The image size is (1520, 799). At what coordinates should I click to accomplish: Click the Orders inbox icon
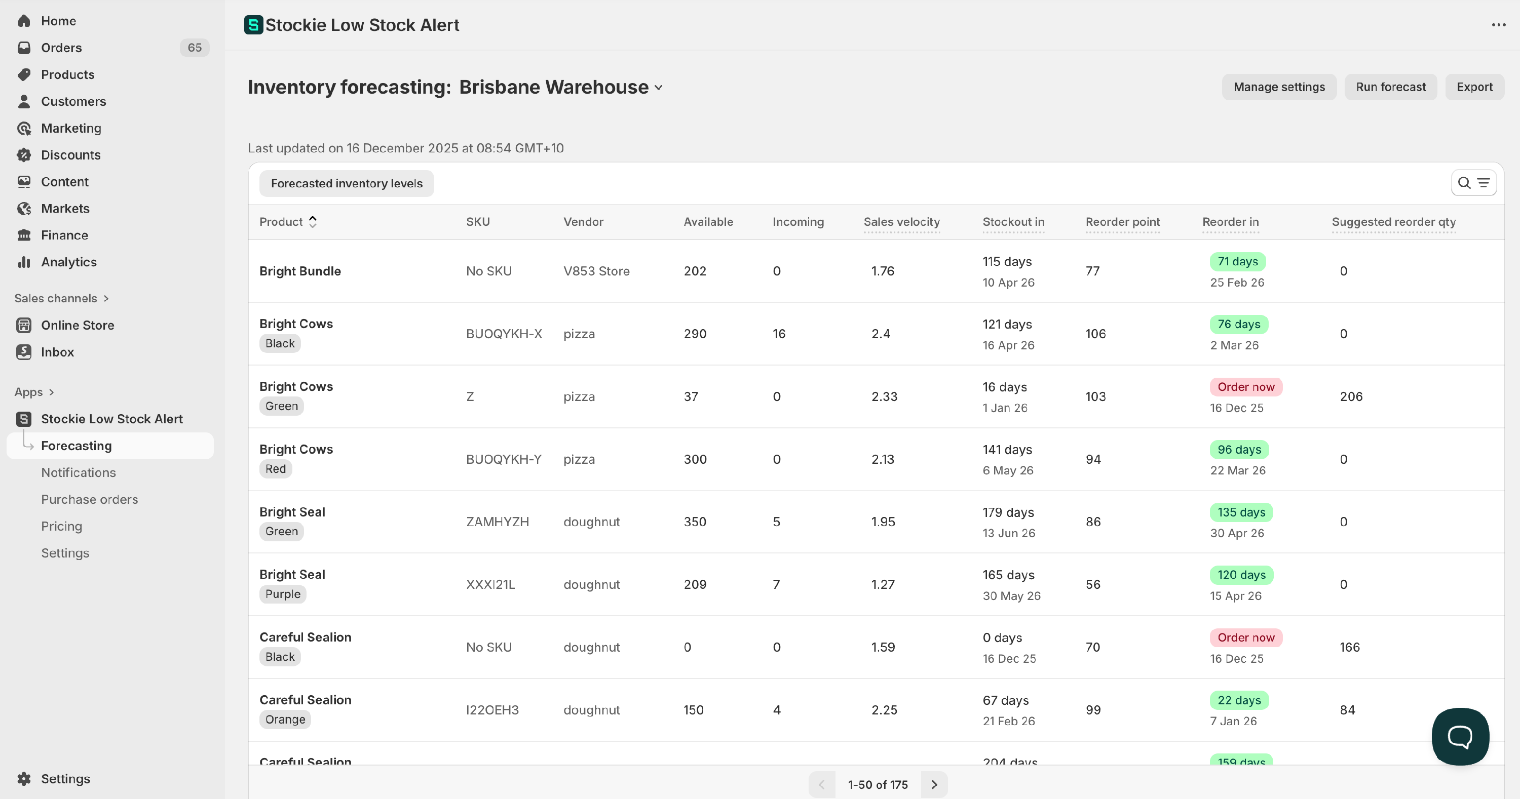24,48
